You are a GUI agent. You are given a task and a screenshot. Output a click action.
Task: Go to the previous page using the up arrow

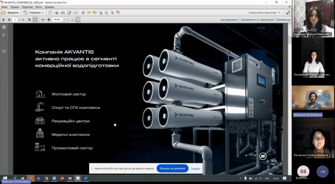[x=3, y=19]
